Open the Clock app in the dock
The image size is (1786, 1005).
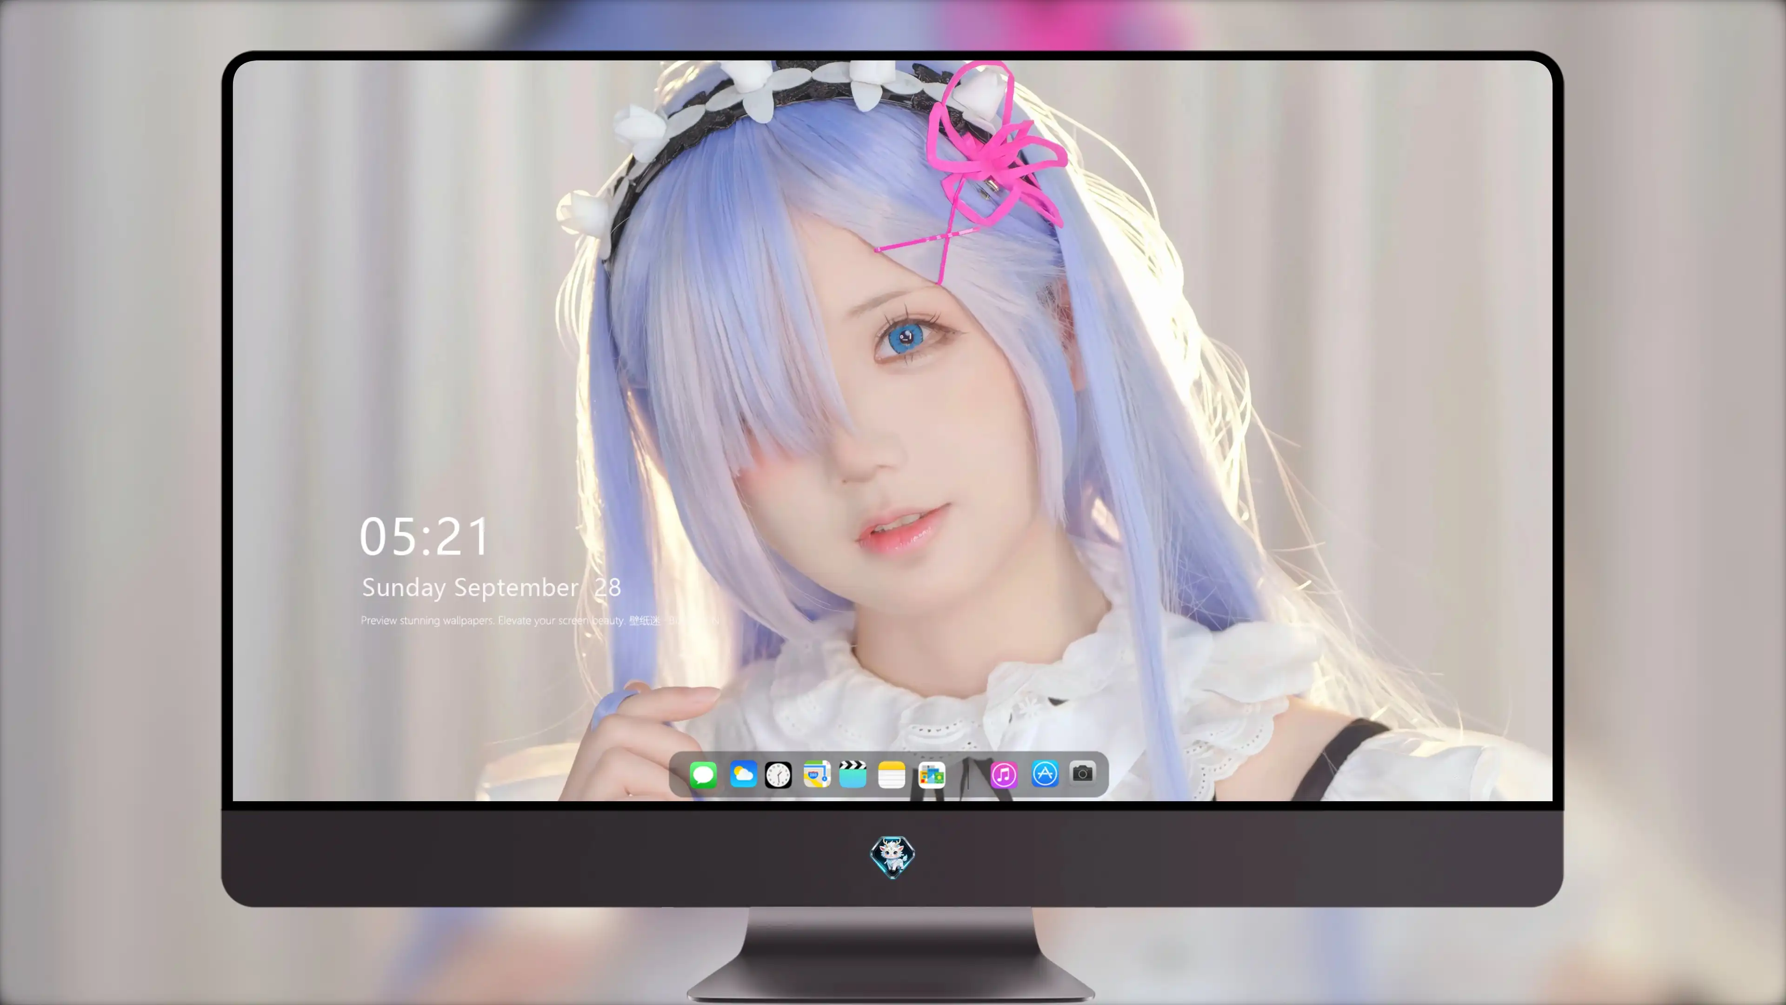[778, 774]
